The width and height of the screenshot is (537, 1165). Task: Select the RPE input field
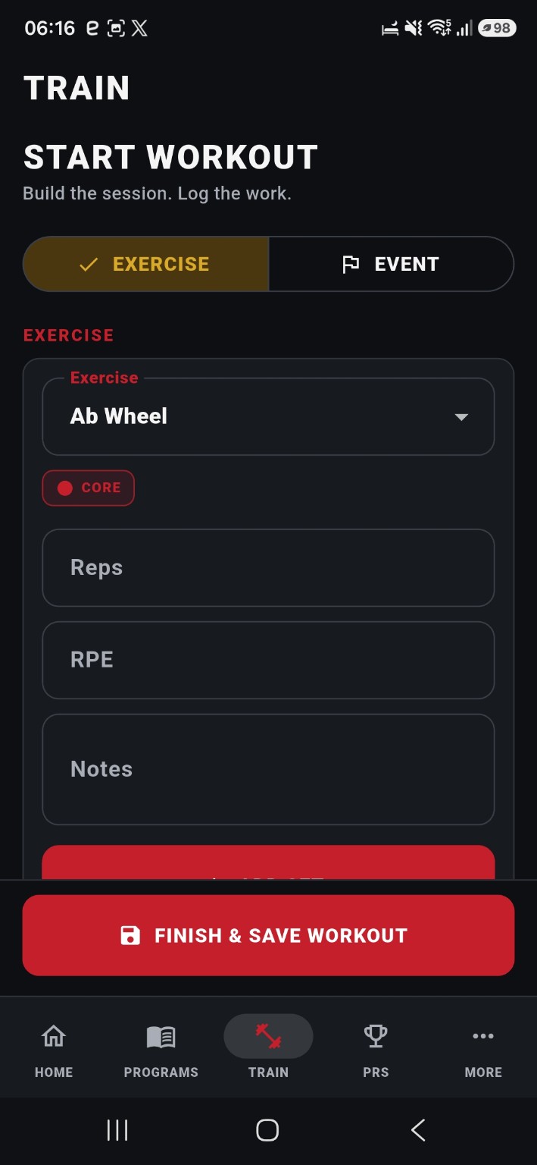click(x=268, y=660)
